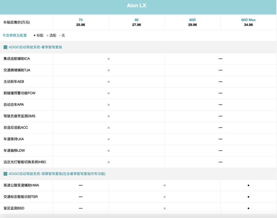Select the 80 trim column header
Image resolution: width=277 pixels, height=218 pixels.
point(136,20)
